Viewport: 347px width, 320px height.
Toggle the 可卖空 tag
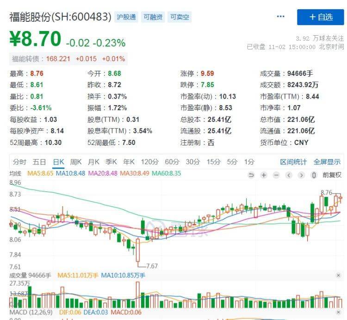tap(180, 17)
